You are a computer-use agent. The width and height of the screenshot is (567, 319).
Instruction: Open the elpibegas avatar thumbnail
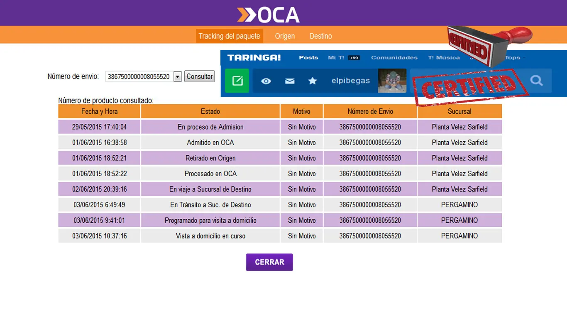[x=392, y=81]
